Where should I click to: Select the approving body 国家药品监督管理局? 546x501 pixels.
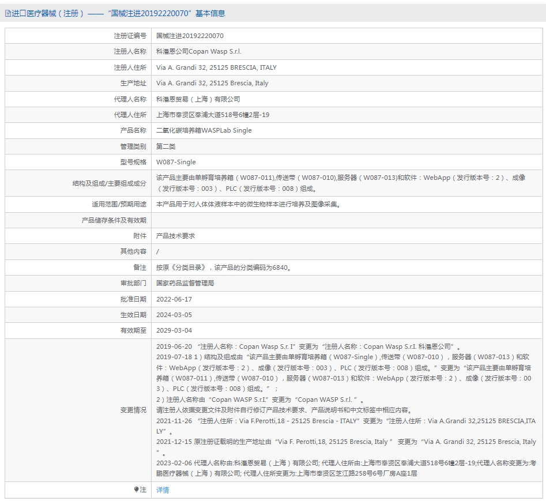point(185,284)
